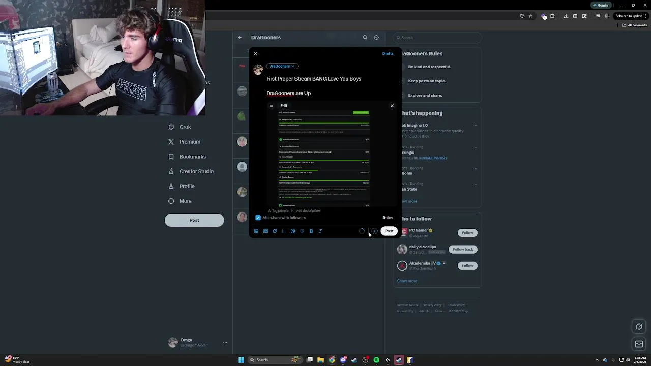This screenshot has height=366, width=651.
Task: Open Windows Start menu
Action: [x=241, y=360]
